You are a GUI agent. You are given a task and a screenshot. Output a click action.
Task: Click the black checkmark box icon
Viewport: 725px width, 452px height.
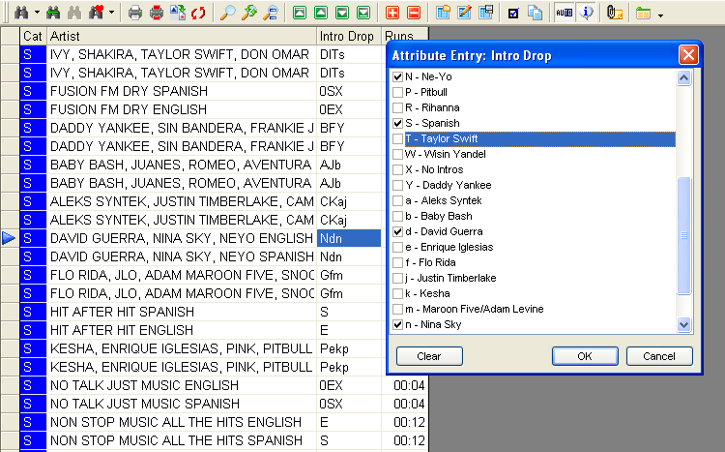(x=513, y=13)
